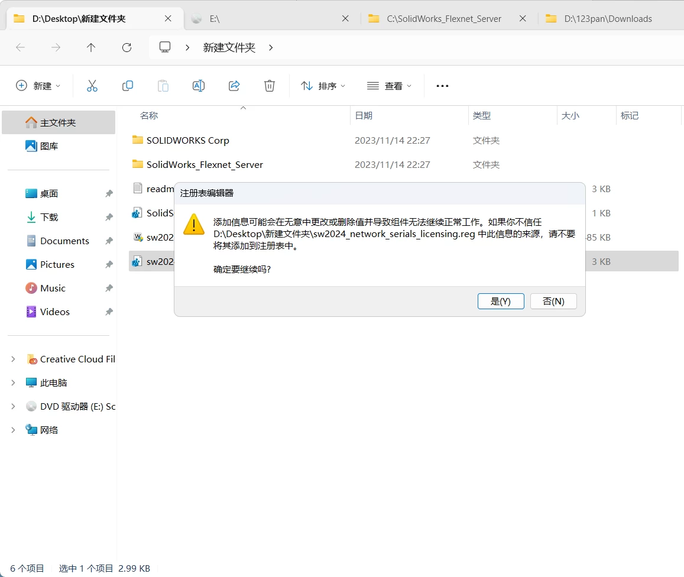Click the Cut scissors icon in toolbar
This screenshot has width=684, height=577.
point(92,86)
